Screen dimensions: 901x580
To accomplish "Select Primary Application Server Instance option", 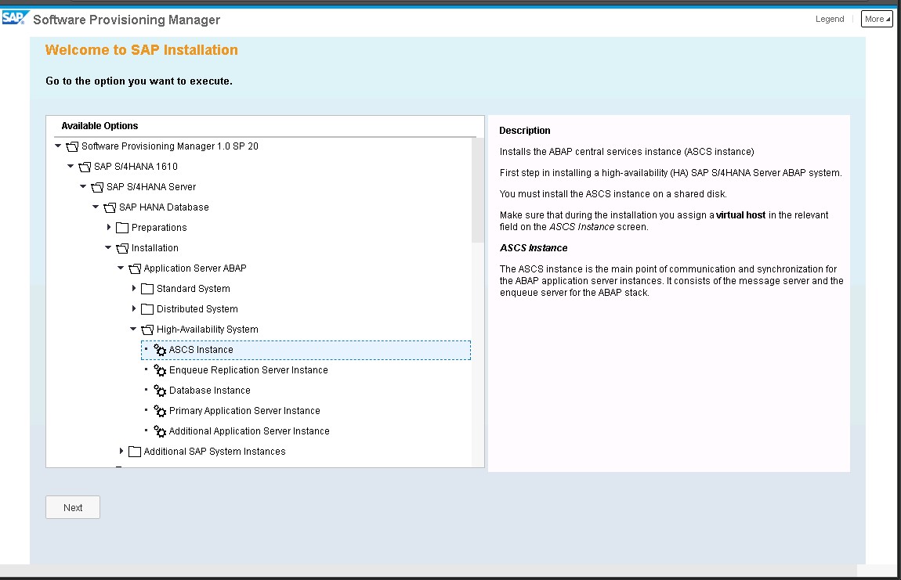I will [x=244, y=411].
